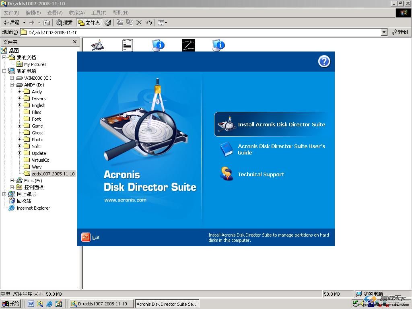Click the blue book User's Guide icon
Image resolution: width=412 pixels, height=309 pixels.
click(227, 149)
